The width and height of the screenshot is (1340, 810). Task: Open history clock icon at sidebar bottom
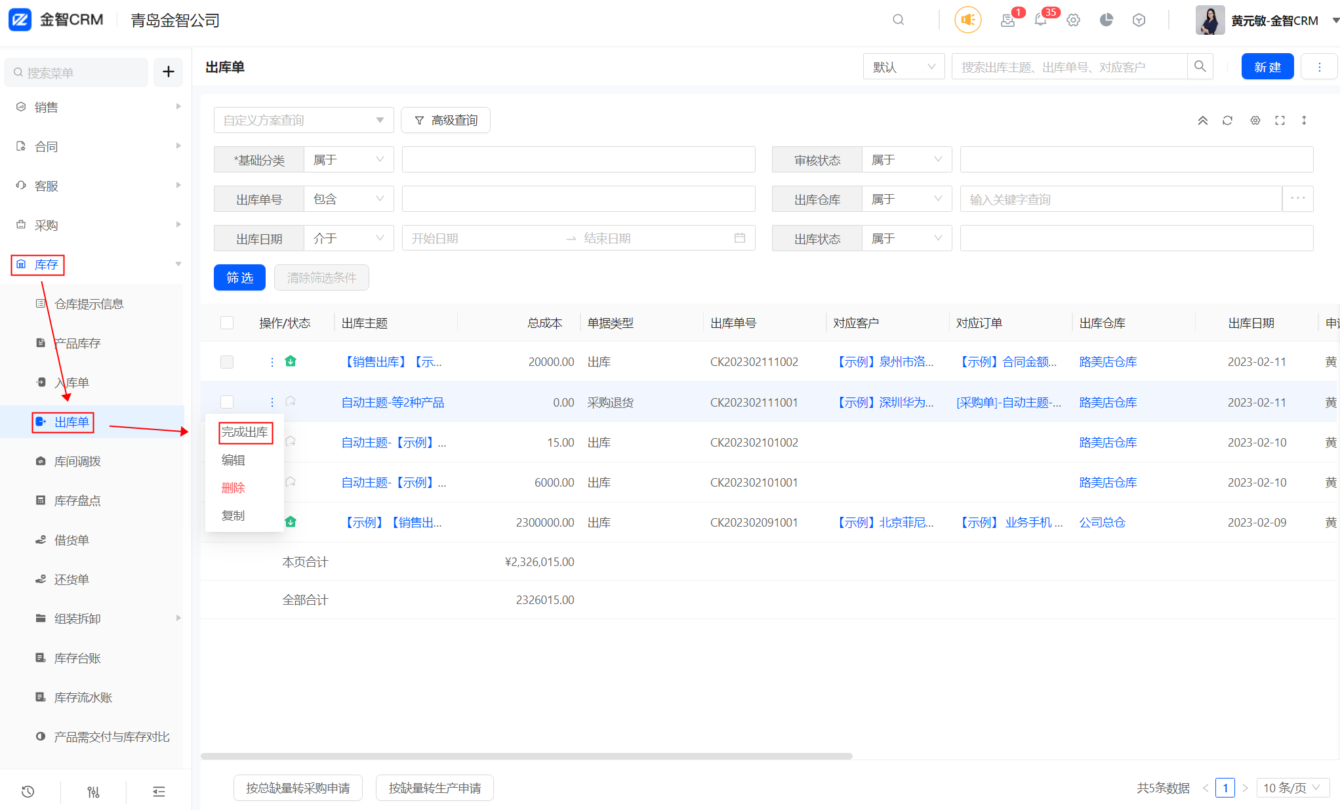click(28, 792)
